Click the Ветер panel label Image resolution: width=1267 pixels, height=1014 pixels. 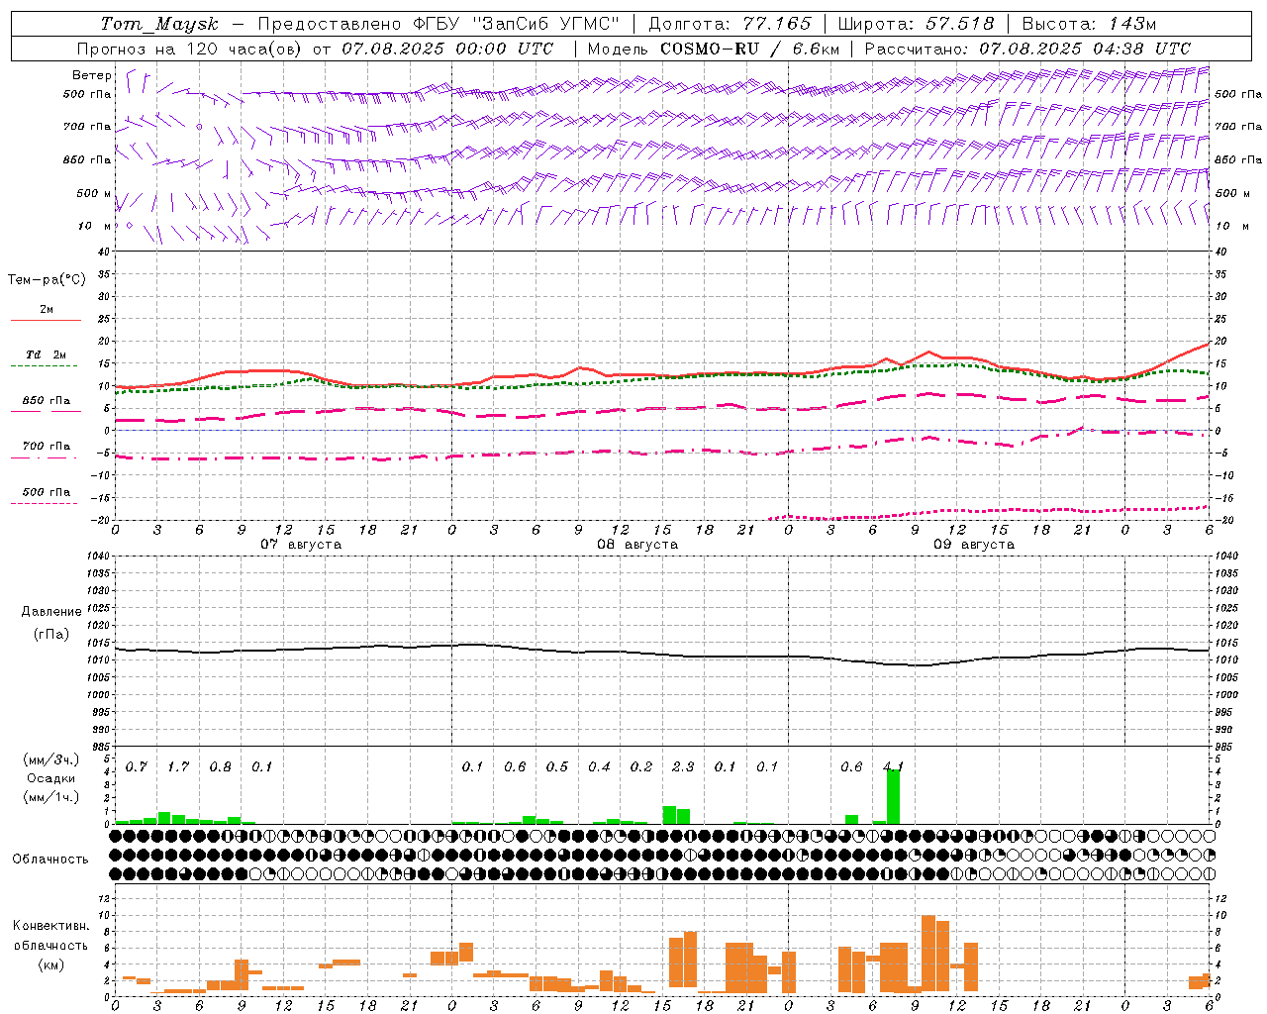point(92,75)
